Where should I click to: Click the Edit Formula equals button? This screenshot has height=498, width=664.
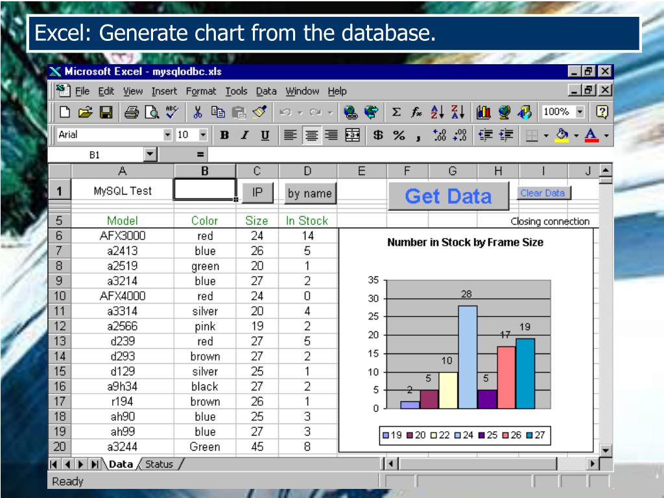click(200, 155)
